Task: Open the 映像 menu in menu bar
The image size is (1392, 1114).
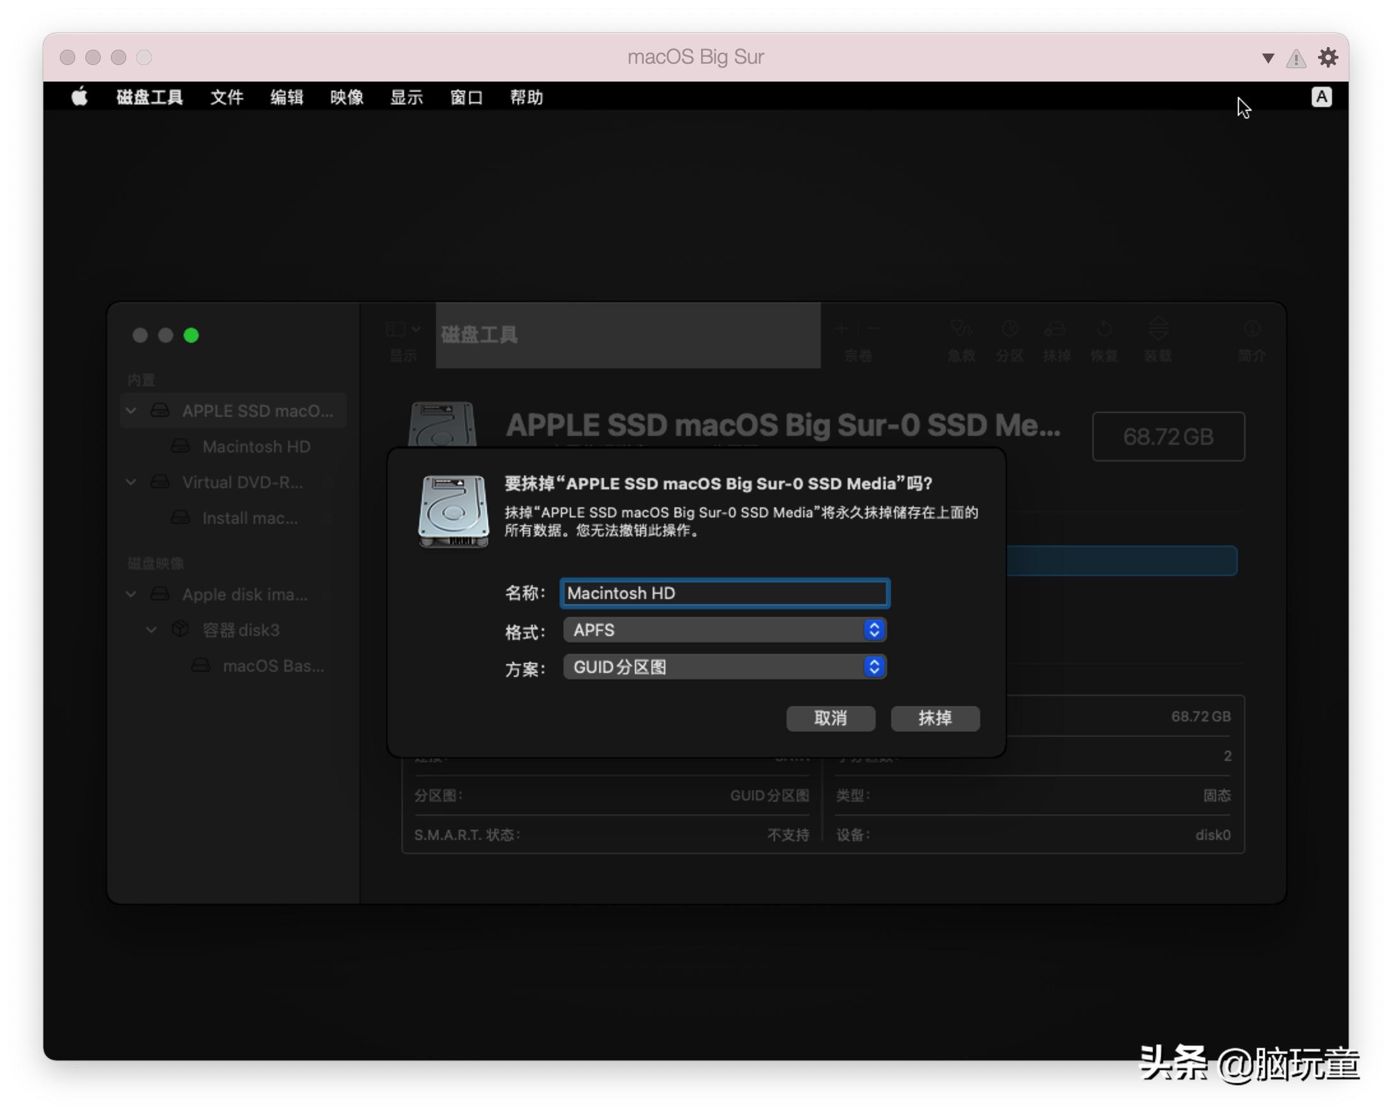Action: click(347, 98)
